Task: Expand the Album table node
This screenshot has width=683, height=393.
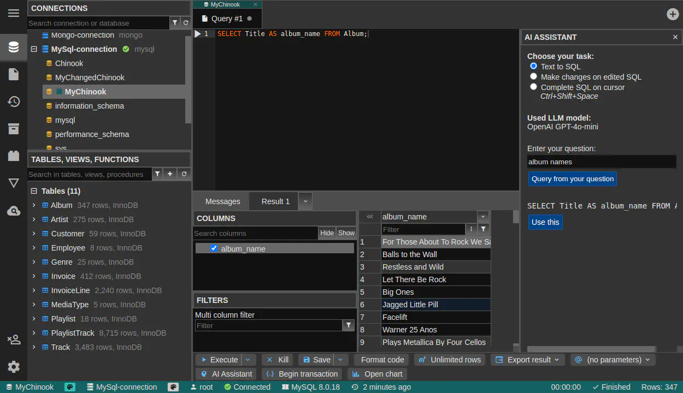Action: coord(34,205)
